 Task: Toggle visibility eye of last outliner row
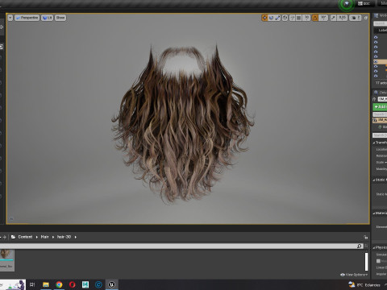(376, 76)
